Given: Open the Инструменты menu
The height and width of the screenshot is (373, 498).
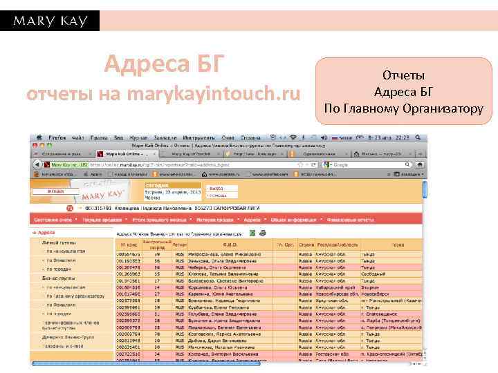Looking at the screenshot, I should 199,137.
